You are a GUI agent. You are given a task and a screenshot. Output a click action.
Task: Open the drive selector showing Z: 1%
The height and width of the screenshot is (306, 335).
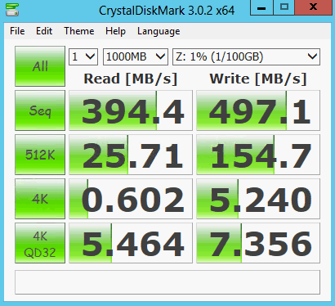click(246, 56)
